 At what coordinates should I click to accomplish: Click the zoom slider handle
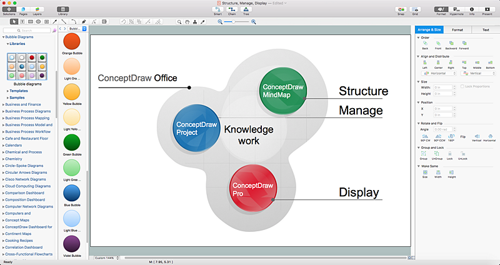[233, 22]
